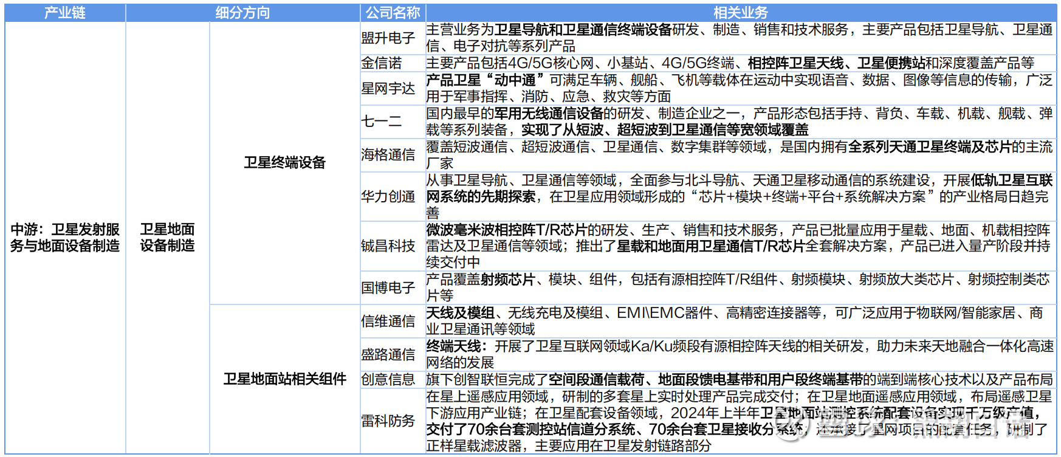Viewport: 1061px width, 457px height.
Task: Select company name 国博电子
Action: coord(388,287)
